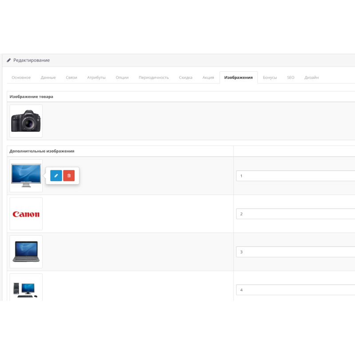The height and width of the screenshot is (355, 355).
Task: Open the Акция tab
Action: (208, 78)
